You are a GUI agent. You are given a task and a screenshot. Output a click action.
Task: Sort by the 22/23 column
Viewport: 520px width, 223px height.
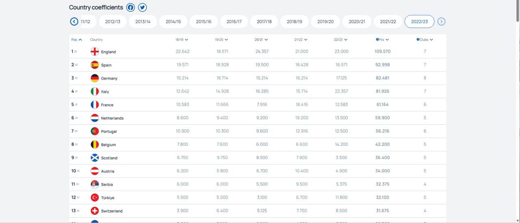(x=340, y=40)
